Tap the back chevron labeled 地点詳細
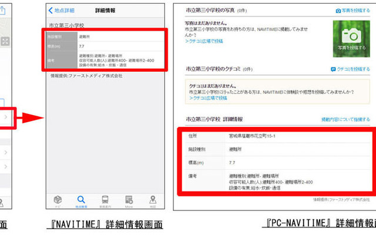The image size is (376, 235). [x=61, y=11]
